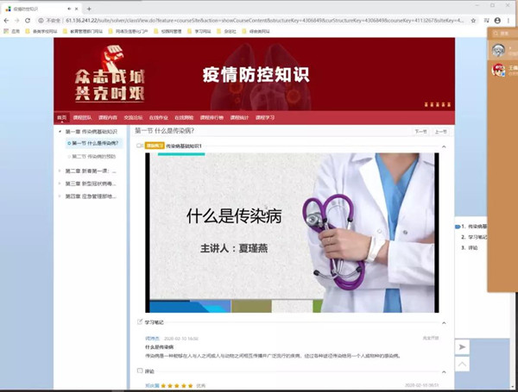Open the 课程内容 navigation tab

click(108, 117)
